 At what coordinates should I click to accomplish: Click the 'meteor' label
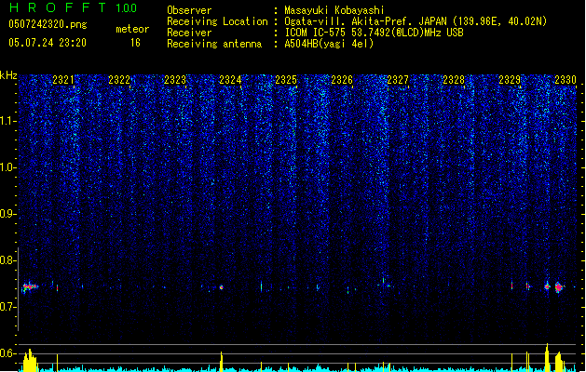132,29
